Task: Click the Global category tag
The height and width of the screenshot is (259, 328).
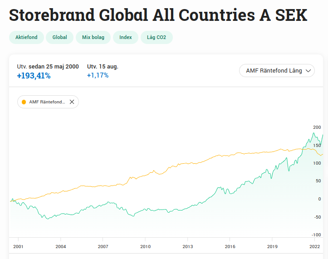Action: click(59, 37)
